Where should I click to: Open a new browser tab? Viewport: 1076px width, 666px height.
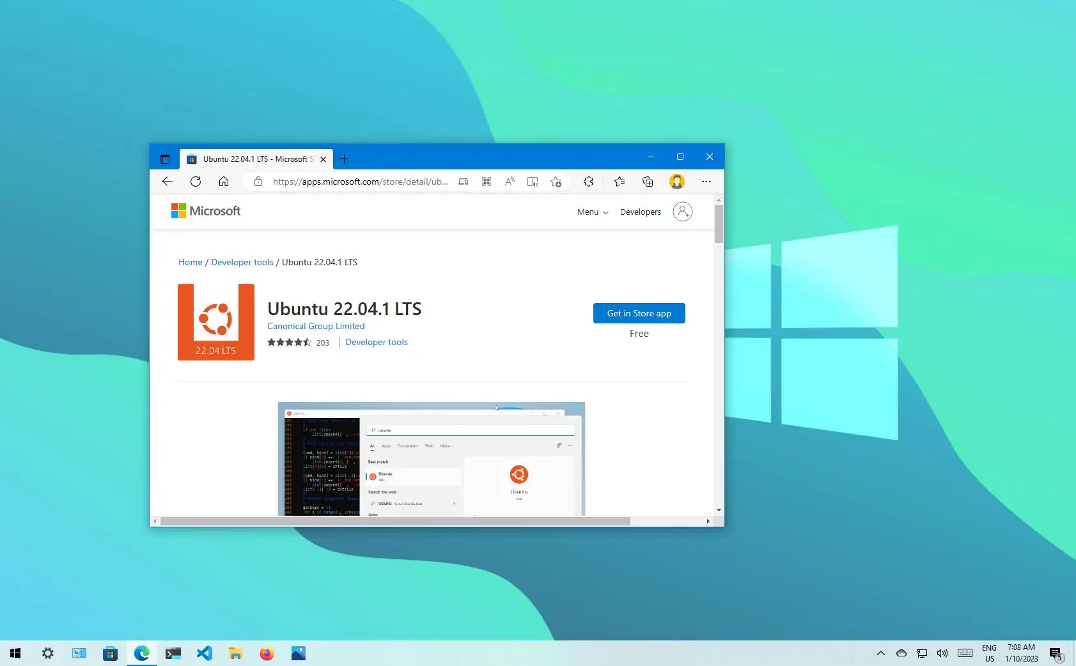(345, 159)
